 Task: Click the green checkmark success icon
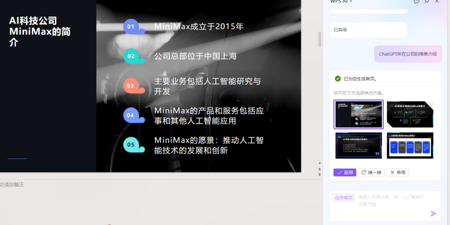(x=338, y=78)
